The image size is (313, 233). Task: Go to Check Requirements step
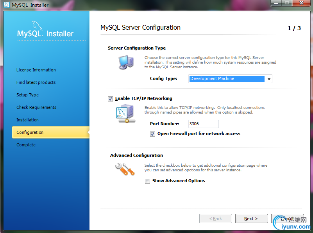pos(36,107)
